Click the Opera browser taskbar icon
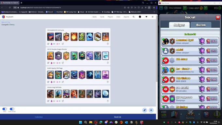The image size is (222, 125). [96, 122]
